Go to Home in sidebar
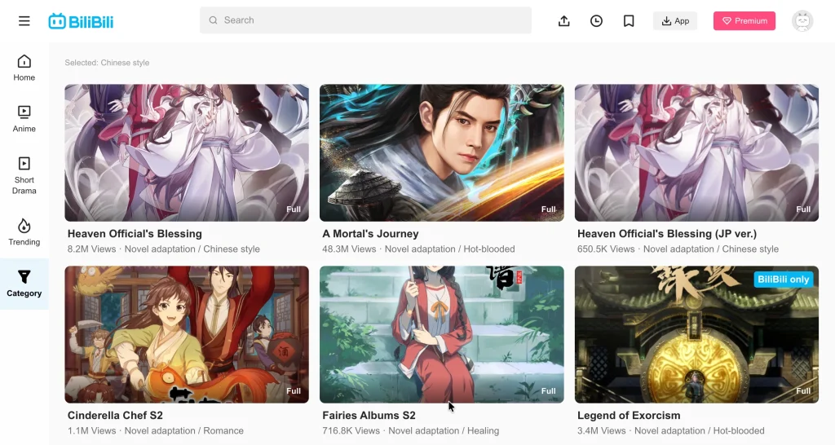 pyautogui.click(x=24, y=68)
